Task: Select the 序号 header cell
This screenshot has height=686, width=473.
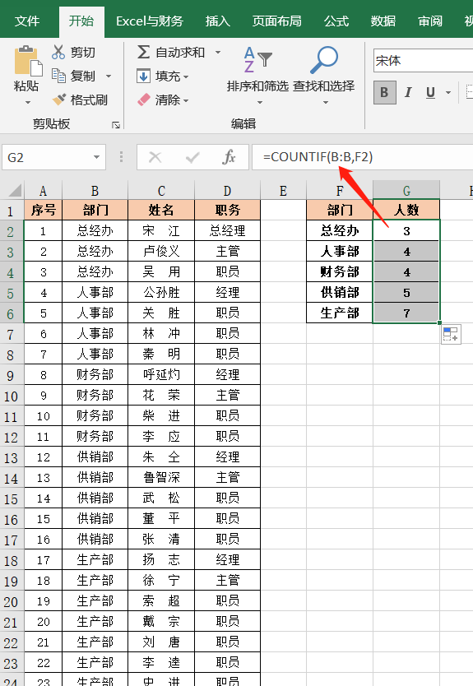Action: 44,211
